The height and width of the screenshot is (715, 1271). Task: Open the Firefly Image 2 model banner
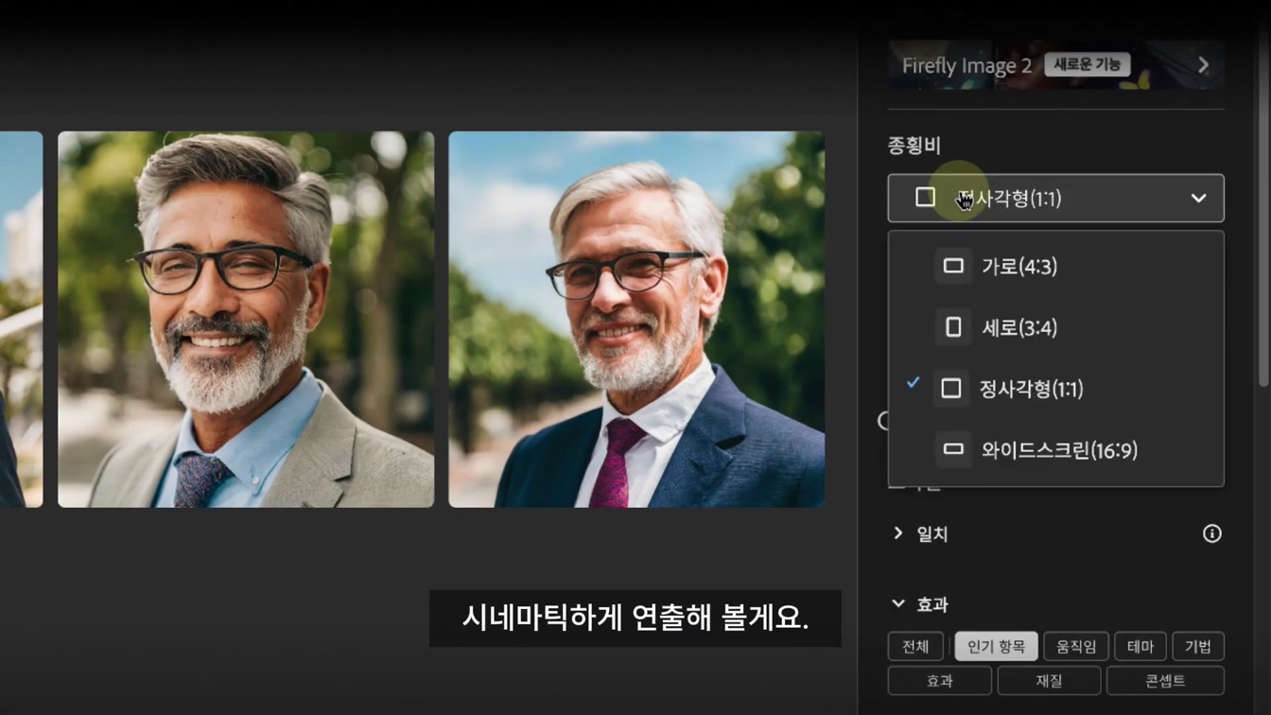coord(1055,64)
